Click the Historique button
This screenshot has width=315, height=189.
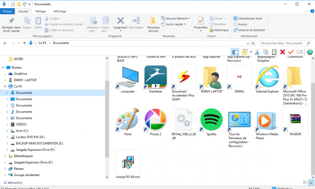219,30
